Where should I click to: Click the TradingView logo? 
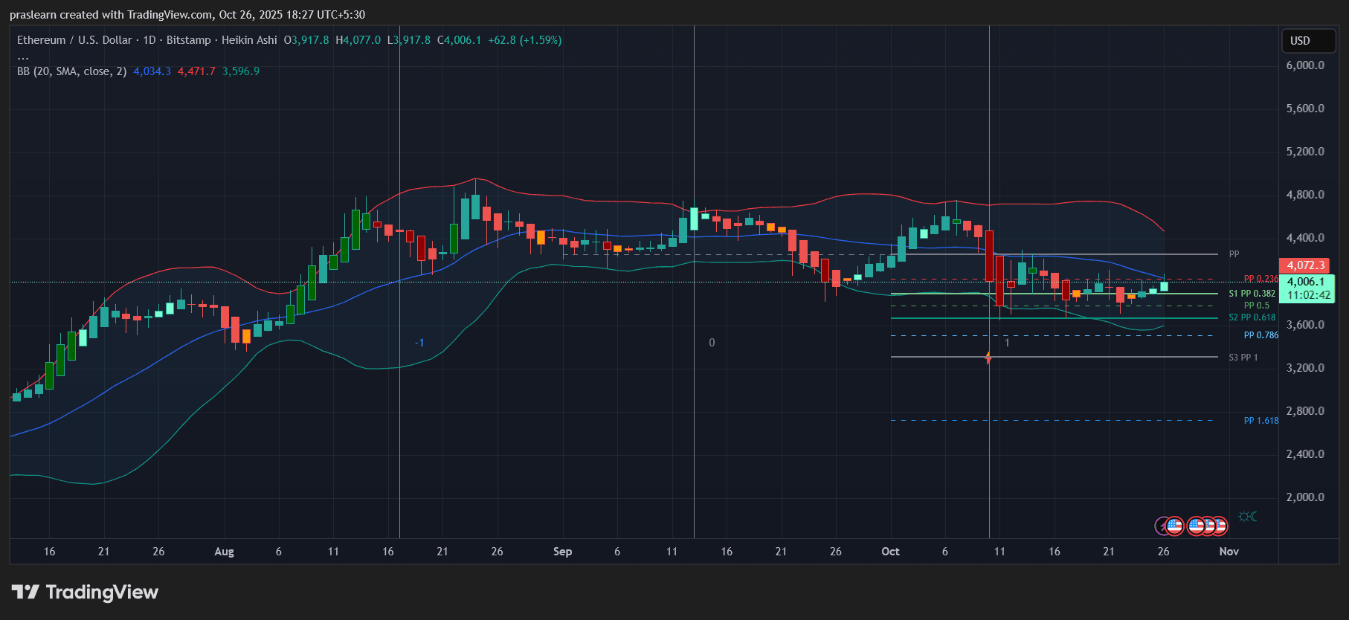point(85,592)
